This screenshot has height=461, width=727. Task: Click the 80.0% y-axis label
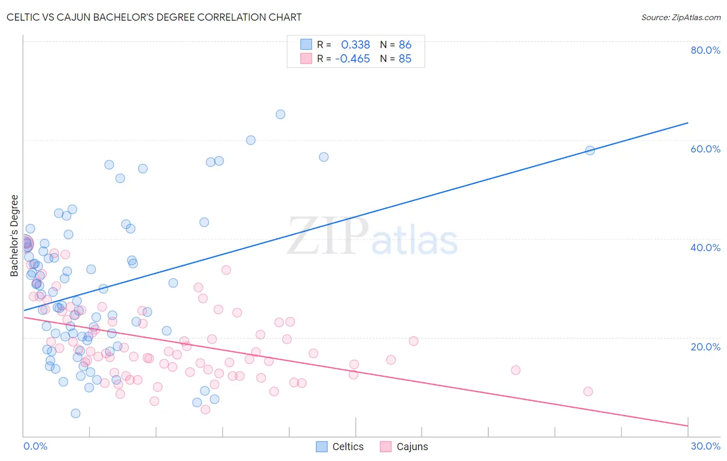[x=705, y=50]
